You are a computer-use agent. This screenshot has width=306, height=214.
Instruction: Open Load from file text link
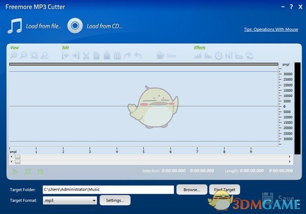(43, 26)
